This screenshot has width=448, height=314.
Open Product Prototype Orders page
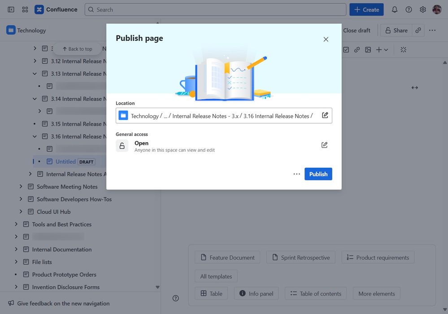click(64, 274)
